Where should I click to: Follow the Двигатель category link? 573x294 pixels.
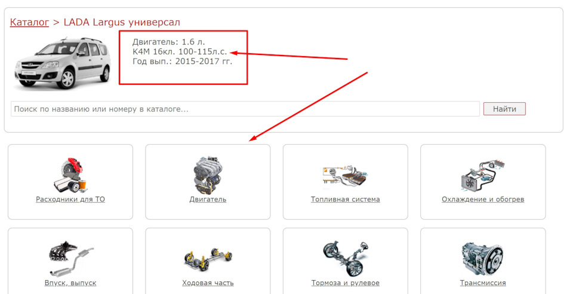coord(208,200)
